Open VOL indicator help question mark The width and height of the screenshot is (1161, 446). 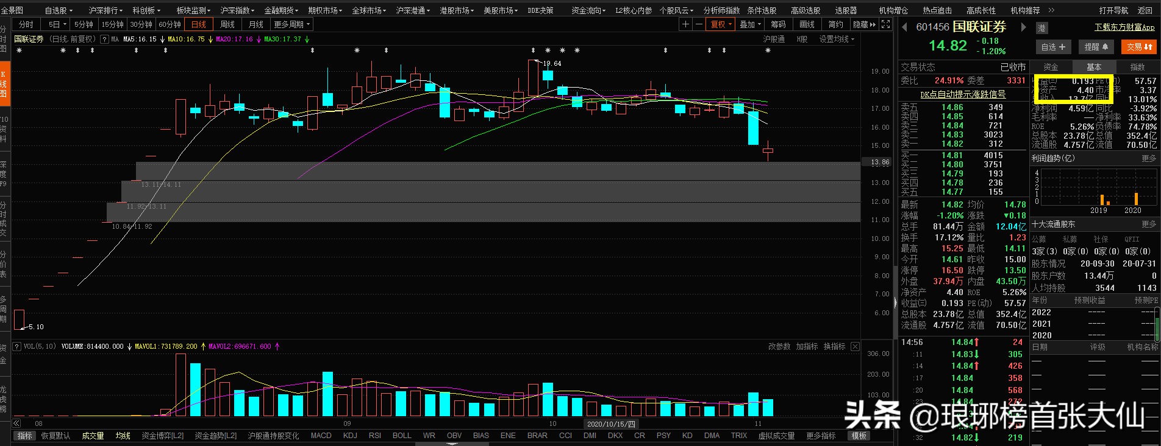(16, 346)
